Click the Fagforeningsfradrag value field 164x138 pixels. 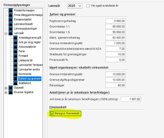coord(116,21)
